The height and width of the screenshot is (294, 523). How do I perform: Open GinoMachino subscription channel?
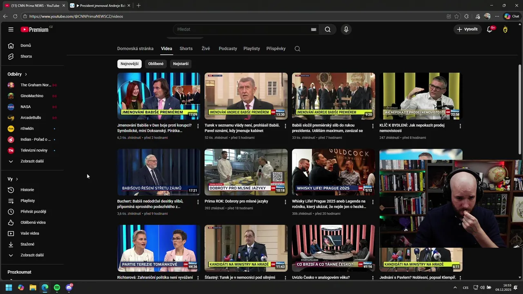32,96
